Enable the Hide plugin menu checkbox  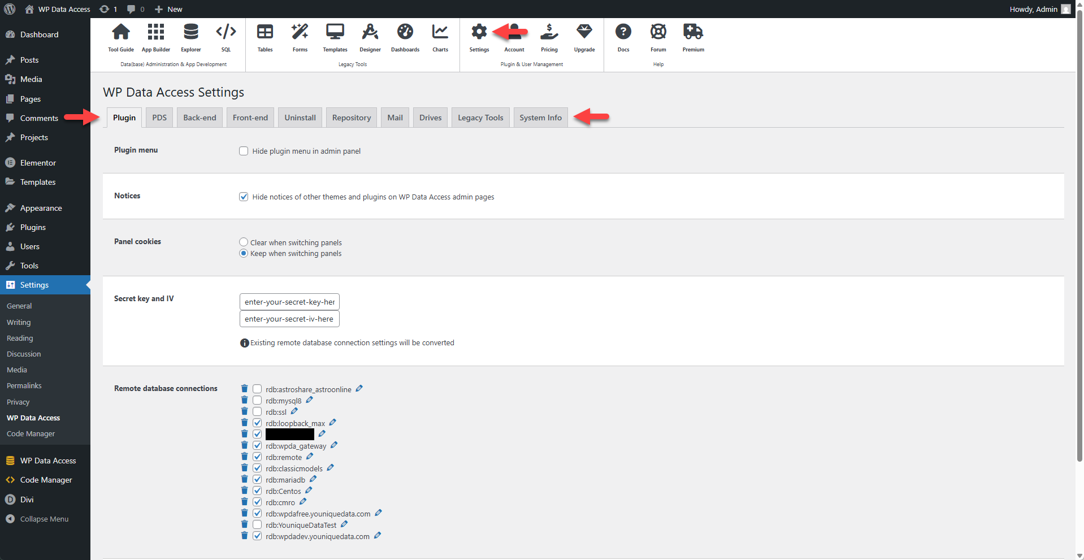click(x=243, y=151)
